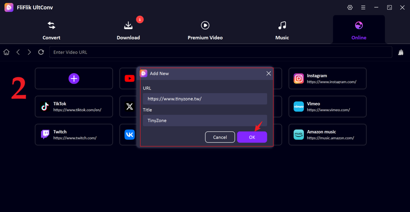This screenshot has height=212, width=410.
Task: Open the VK icon card
Action: point(130,134)
